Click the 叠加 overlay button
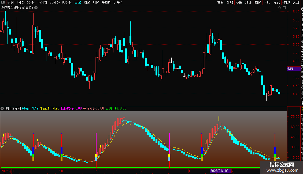The height and width of the screenshot is (174, 303). [x=230, y=2]
